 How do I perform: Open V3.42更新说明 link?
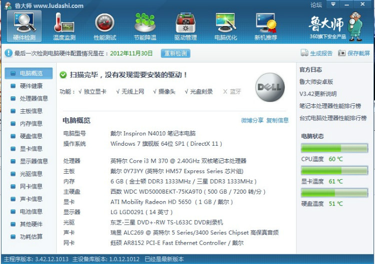tap(318, 94)
